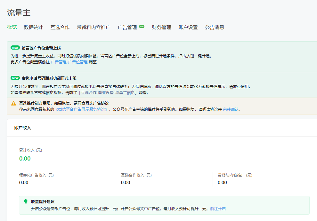
Task: Click the 账户收入 section heading
Action: click(x=23, y=128)
